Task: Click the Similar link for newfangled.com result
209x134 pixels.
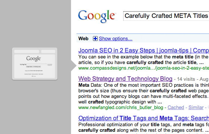Action: point(196,108)
